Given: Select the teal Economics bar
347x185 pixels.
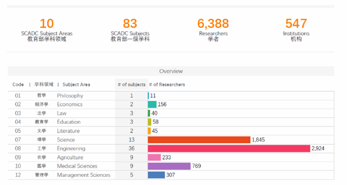Looking at the screenshot, I should (x=152, y=104).
